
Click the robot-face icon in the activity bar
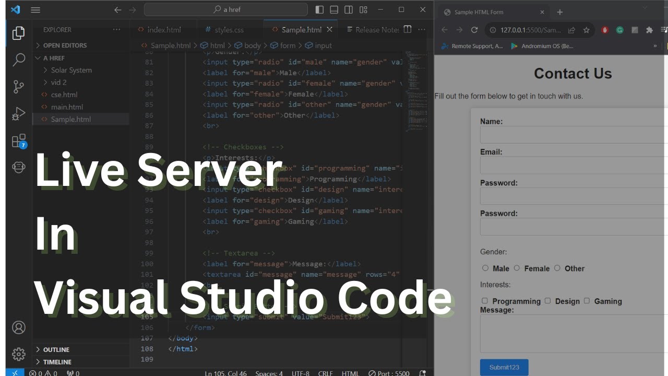tap(19, 168)
